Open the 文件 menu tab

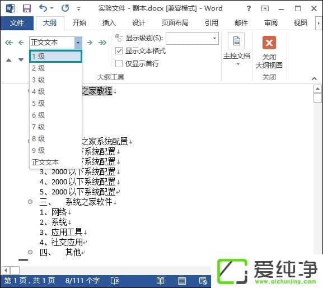coord(17,23)
